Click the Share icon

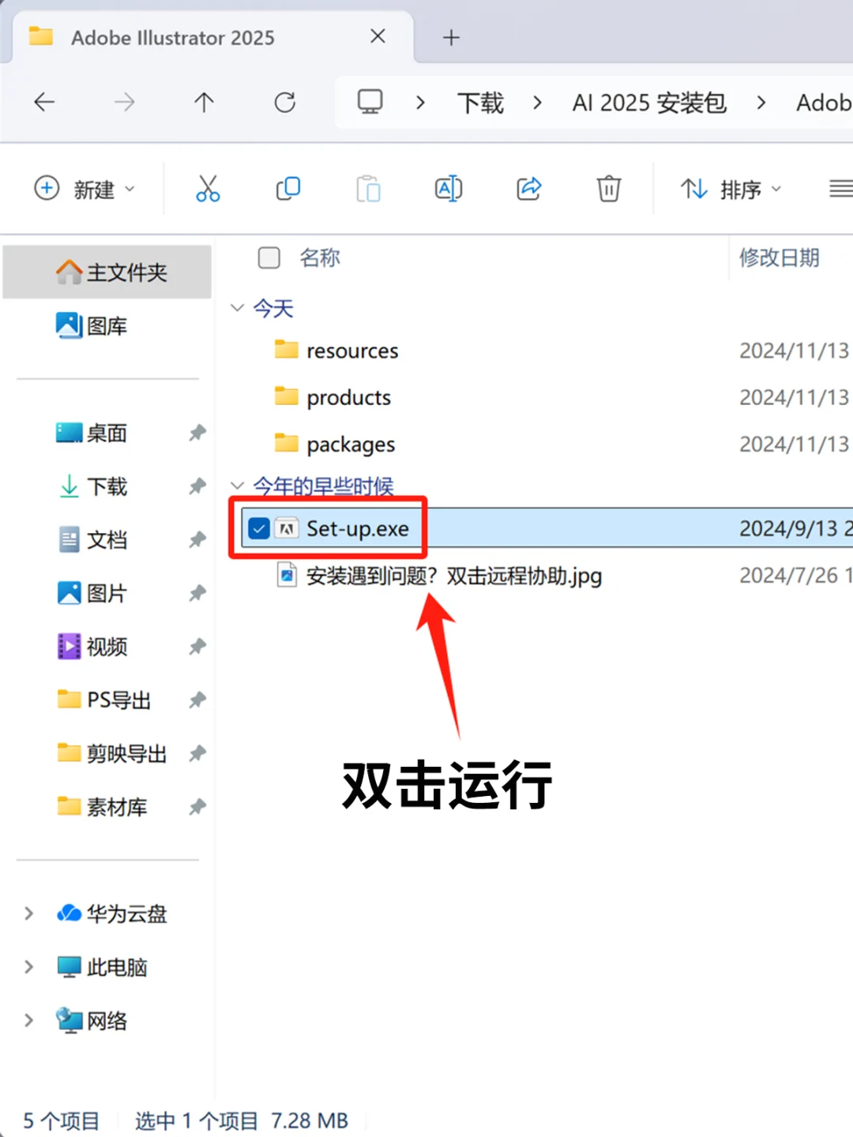[x=528, y=189]
